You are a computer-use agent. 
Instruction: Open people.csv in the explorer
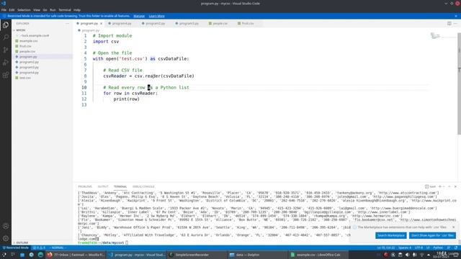pyautogui.click(x=27, y=51)
